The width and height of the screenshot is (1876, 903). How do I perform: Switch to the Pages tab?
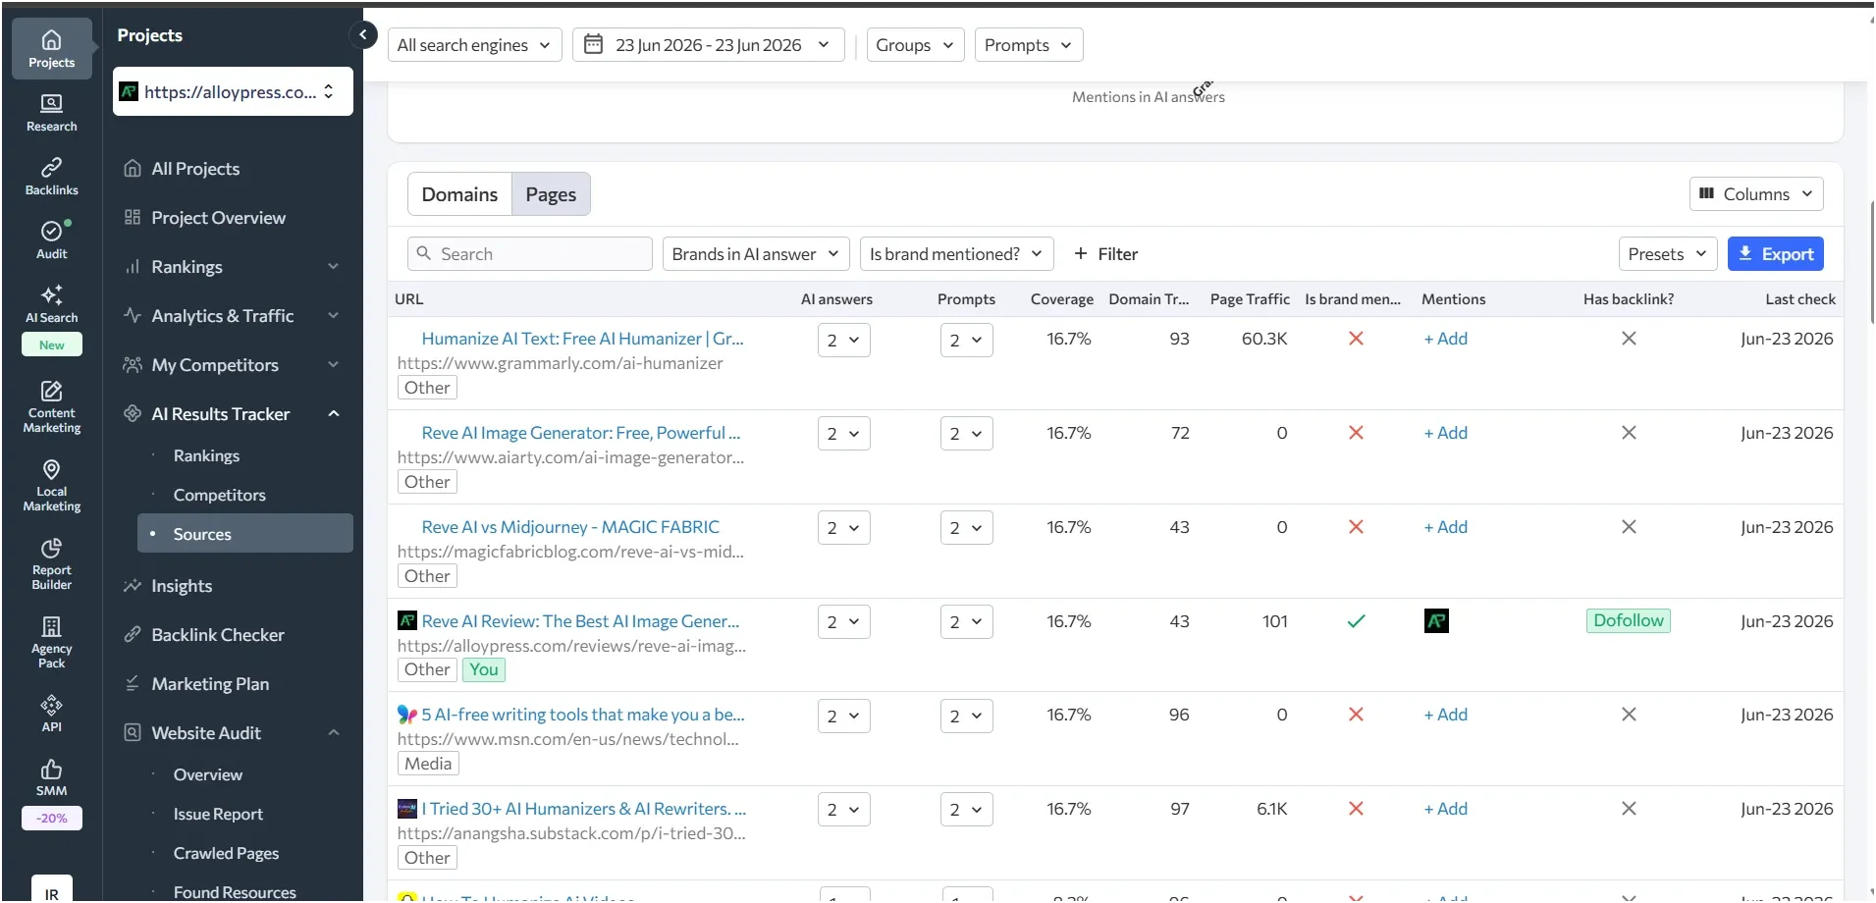pyautogui.click(x=551, y=194)
